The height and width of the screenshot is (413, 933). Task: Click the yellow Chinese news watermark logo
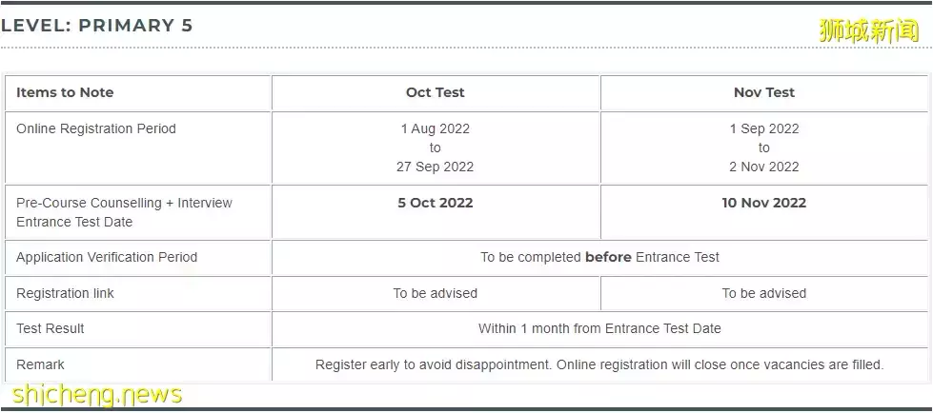869,30
